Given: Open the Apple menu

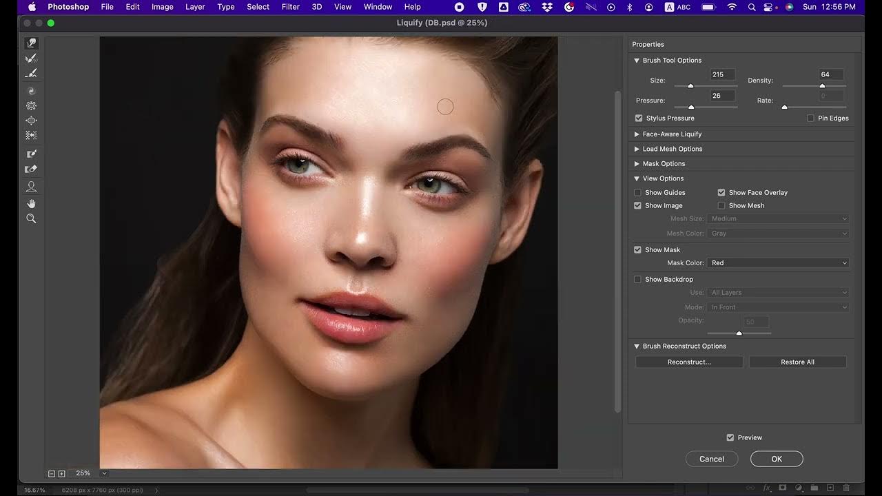Looking at the screenshot, I should 32,7.
